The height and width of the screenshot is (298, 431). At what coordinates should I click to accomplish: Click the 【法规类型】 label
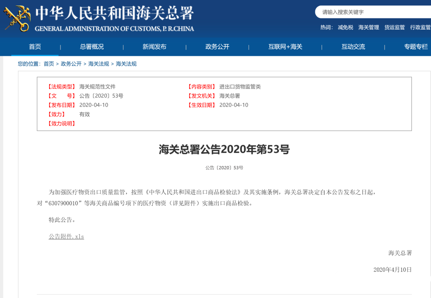click(61, 87)
